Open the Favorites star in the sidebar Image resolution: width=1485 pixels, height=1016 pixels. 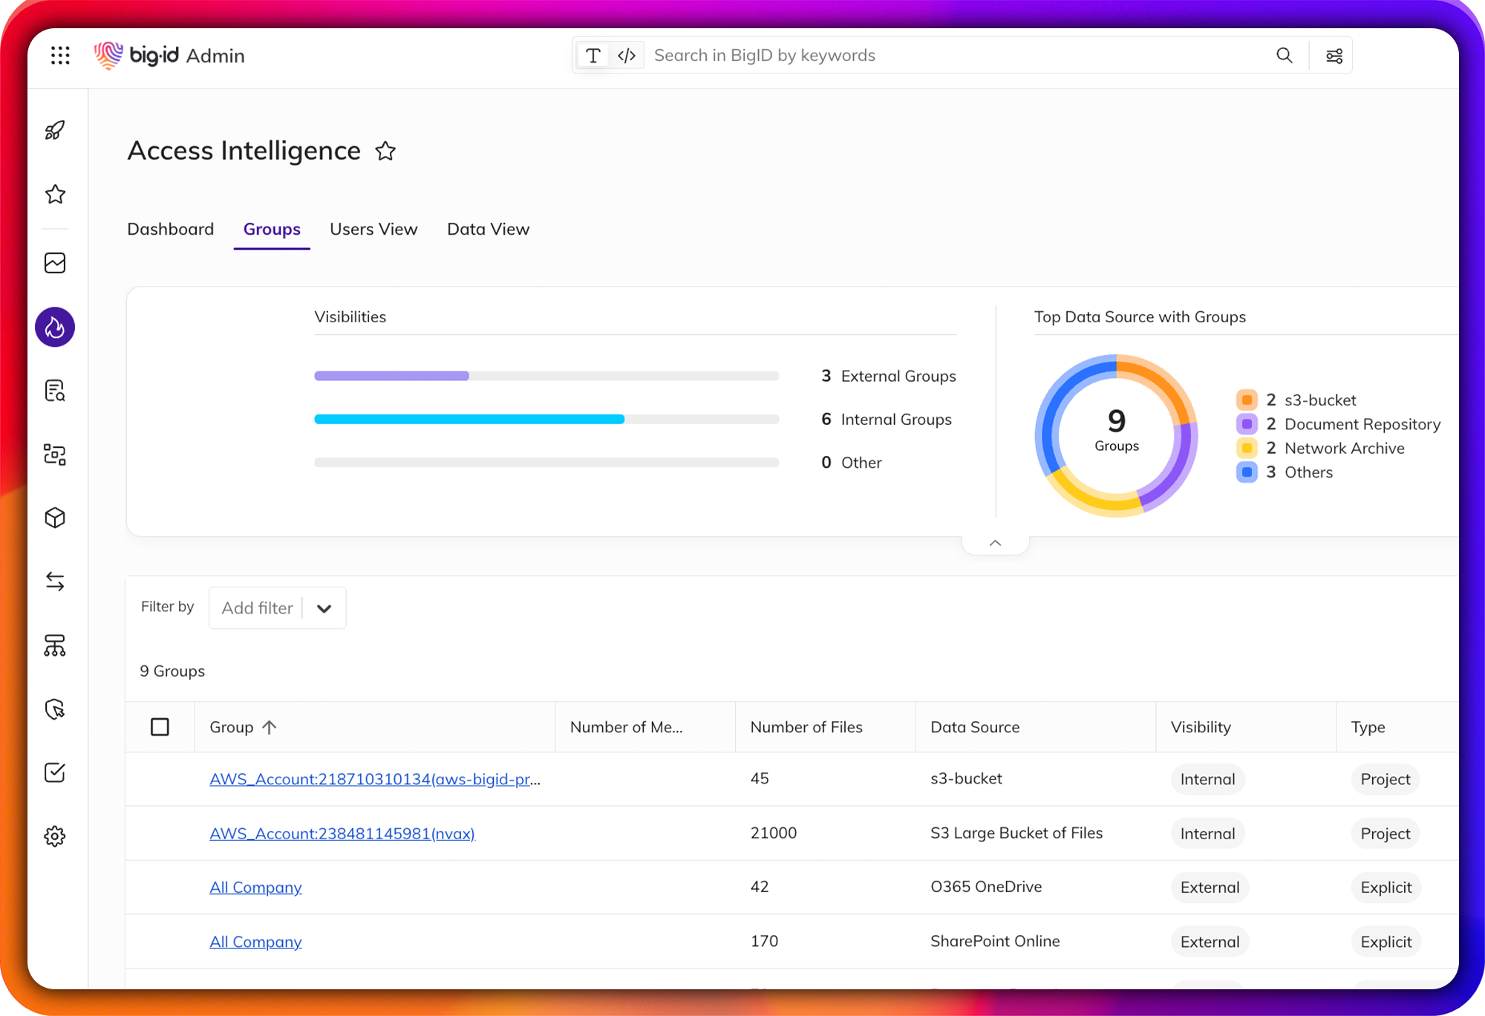click(x=55, y=194)
